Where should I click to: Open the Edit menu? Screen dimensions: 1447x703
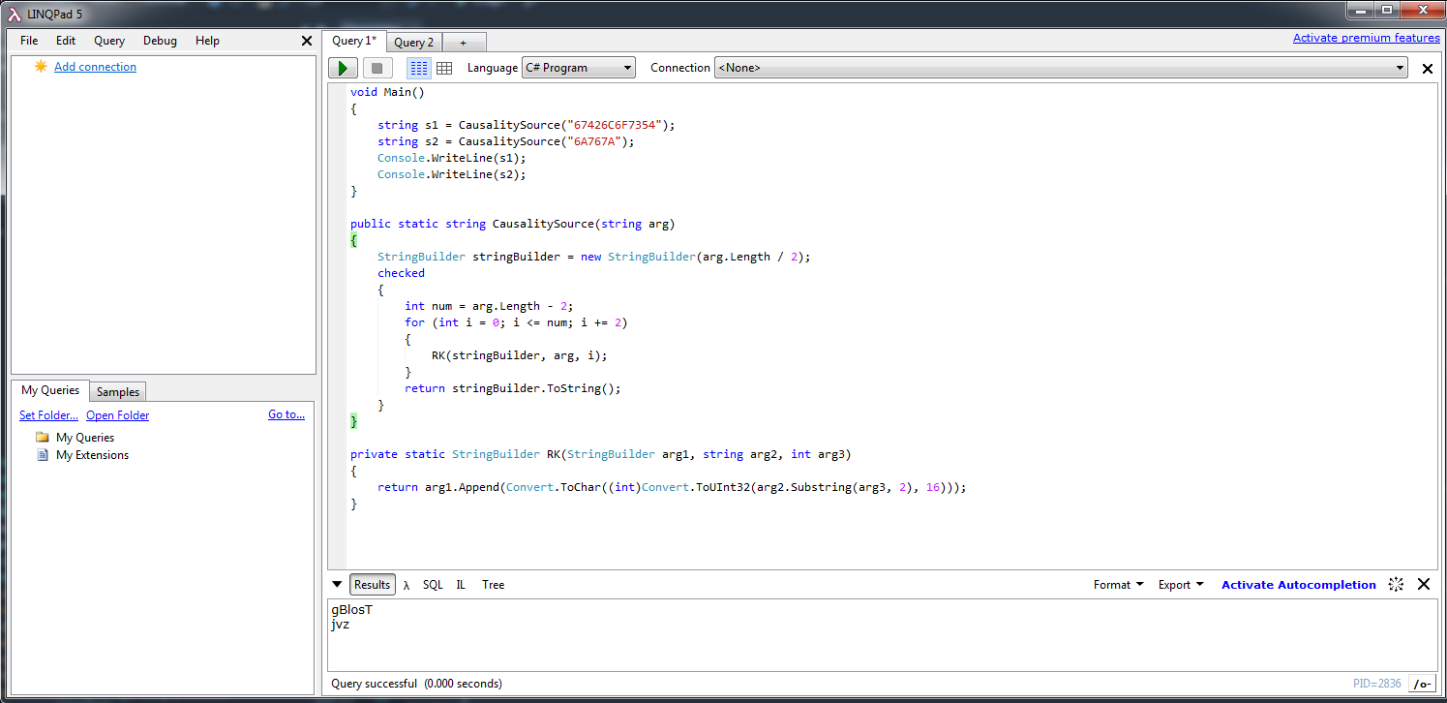point(66,41)
